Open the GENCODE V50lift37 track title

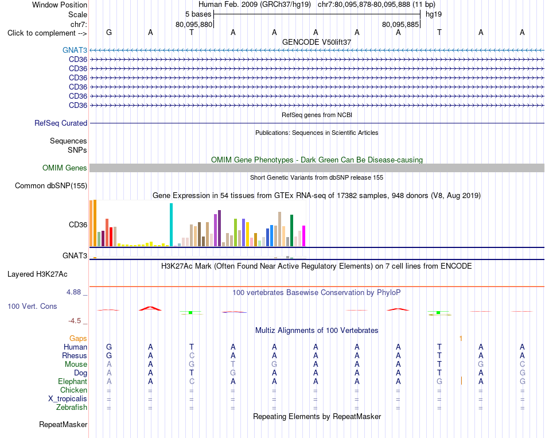(x=317, y=42)
